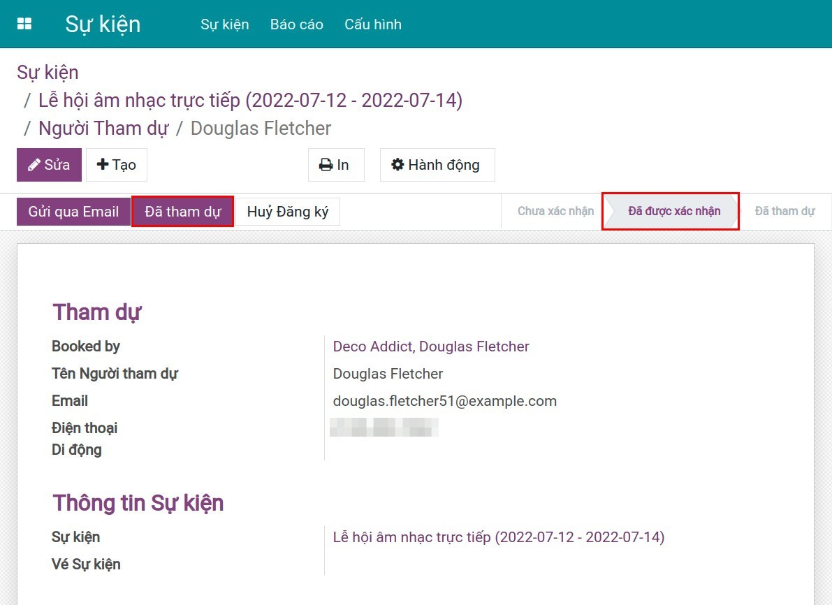Open the Hành động actions dropdown
Screen dimensions: 832x605
click(x=437, y=165)
